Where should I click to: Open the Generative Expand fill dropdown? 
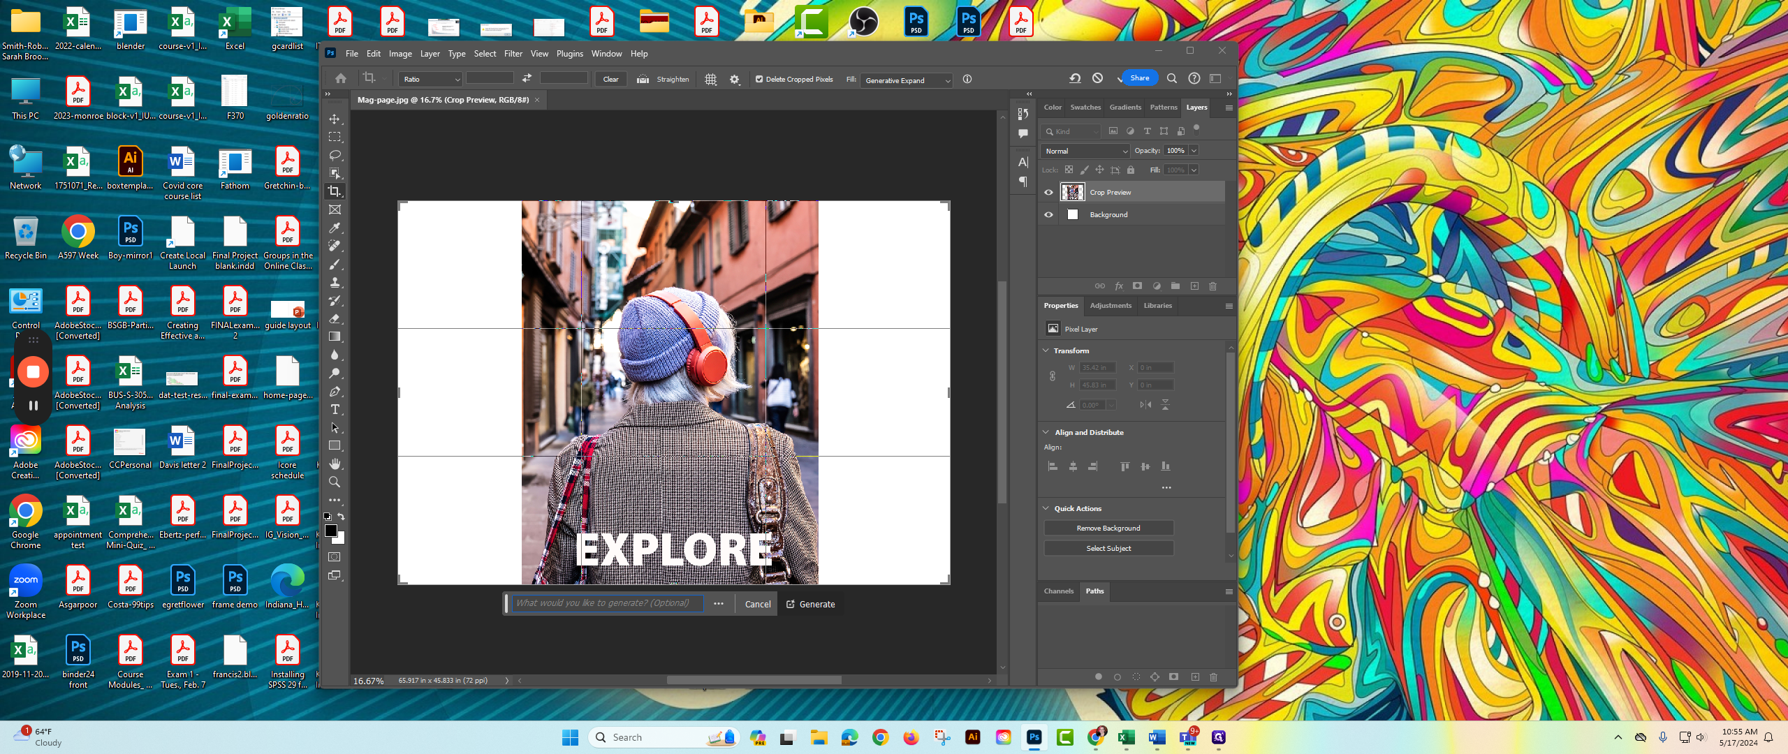(x=907, y=80)
